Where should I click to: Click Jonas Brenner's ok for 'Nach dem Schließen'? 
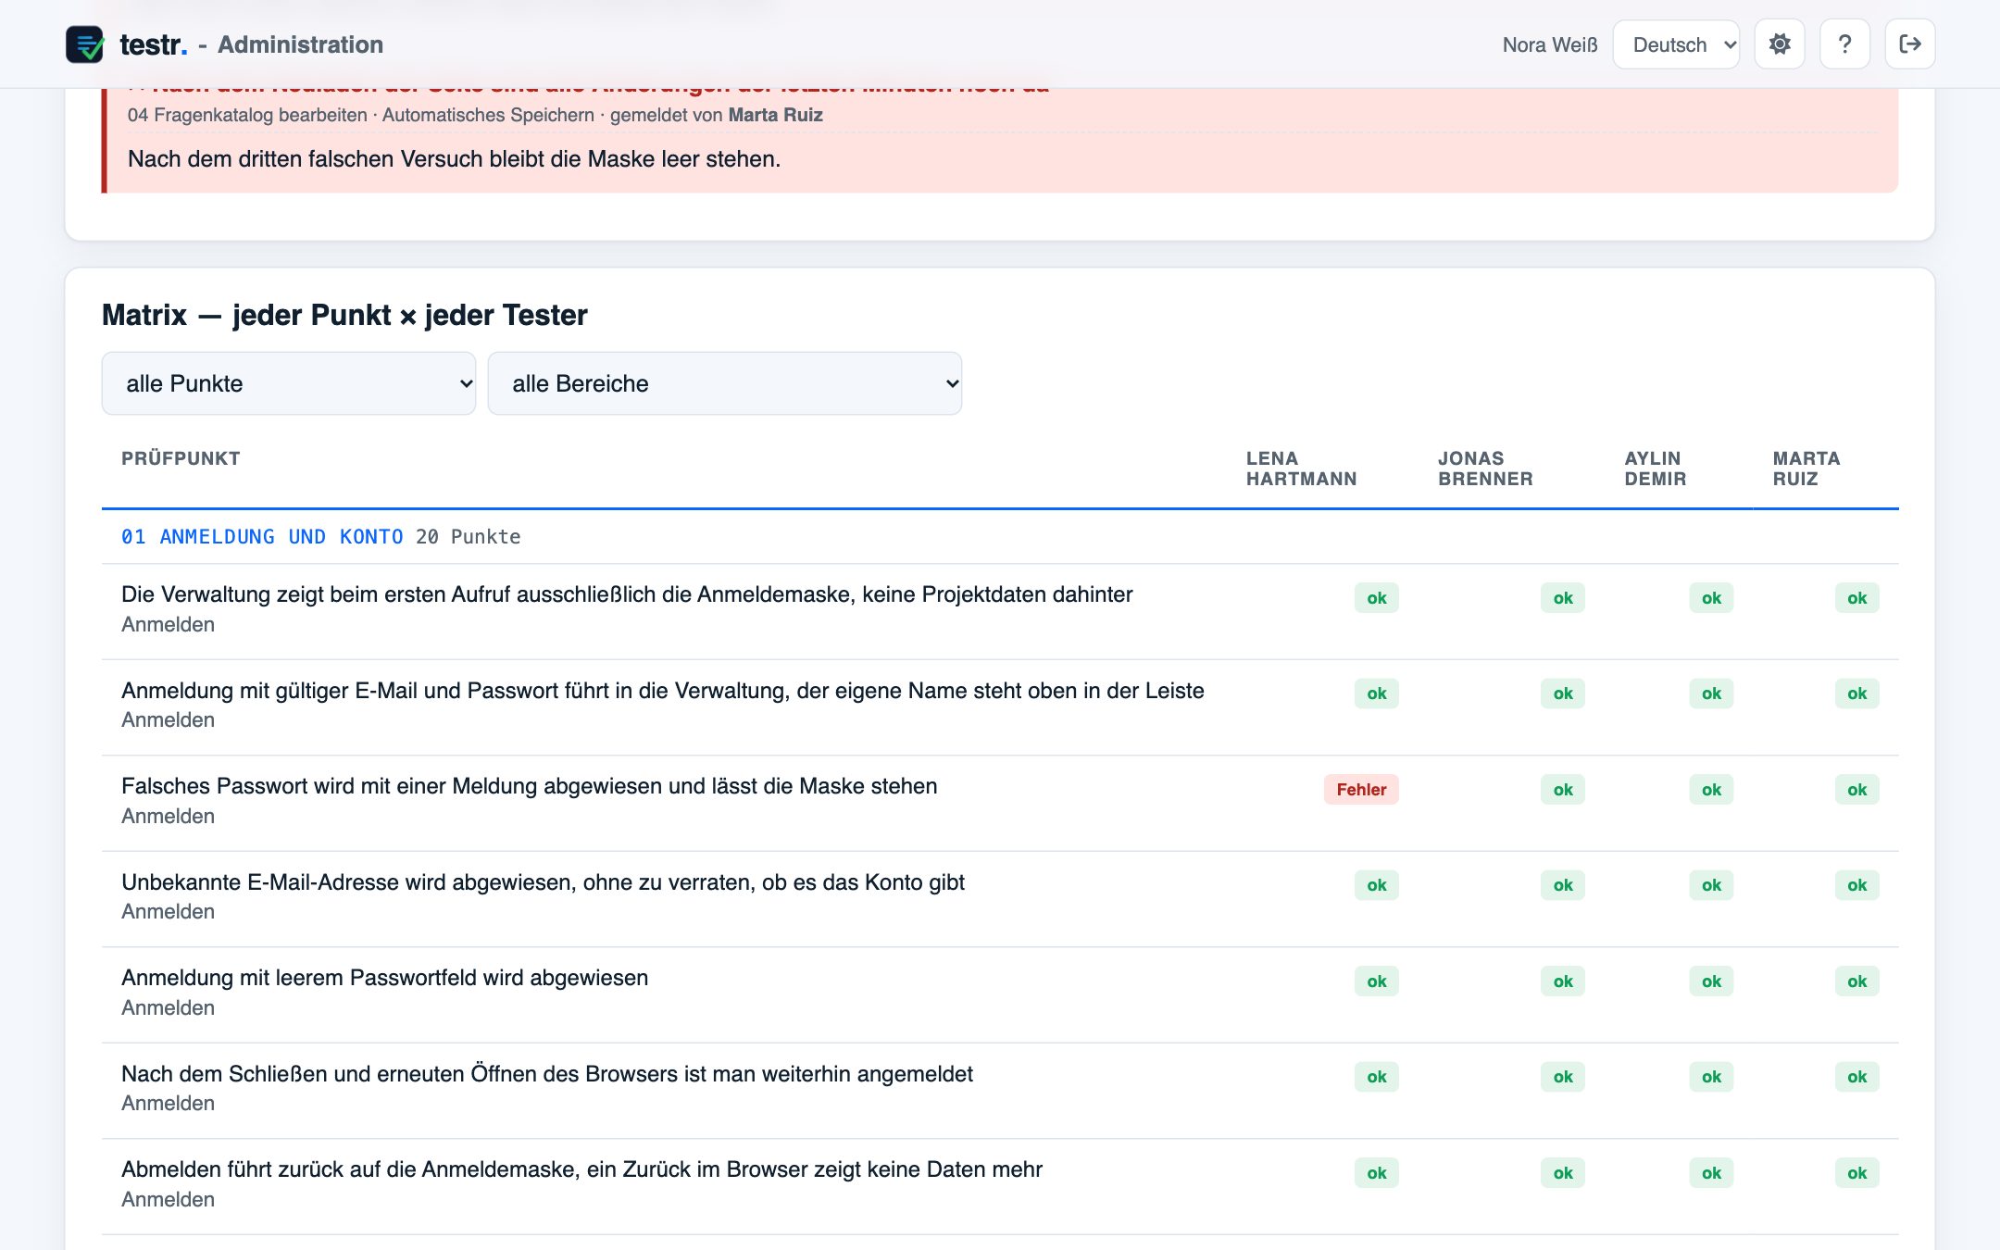click(x=1563, y=1077)
